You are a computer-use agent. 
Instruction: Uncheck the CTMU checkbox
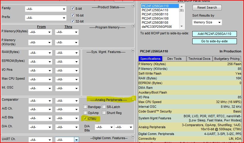[85, 118]
